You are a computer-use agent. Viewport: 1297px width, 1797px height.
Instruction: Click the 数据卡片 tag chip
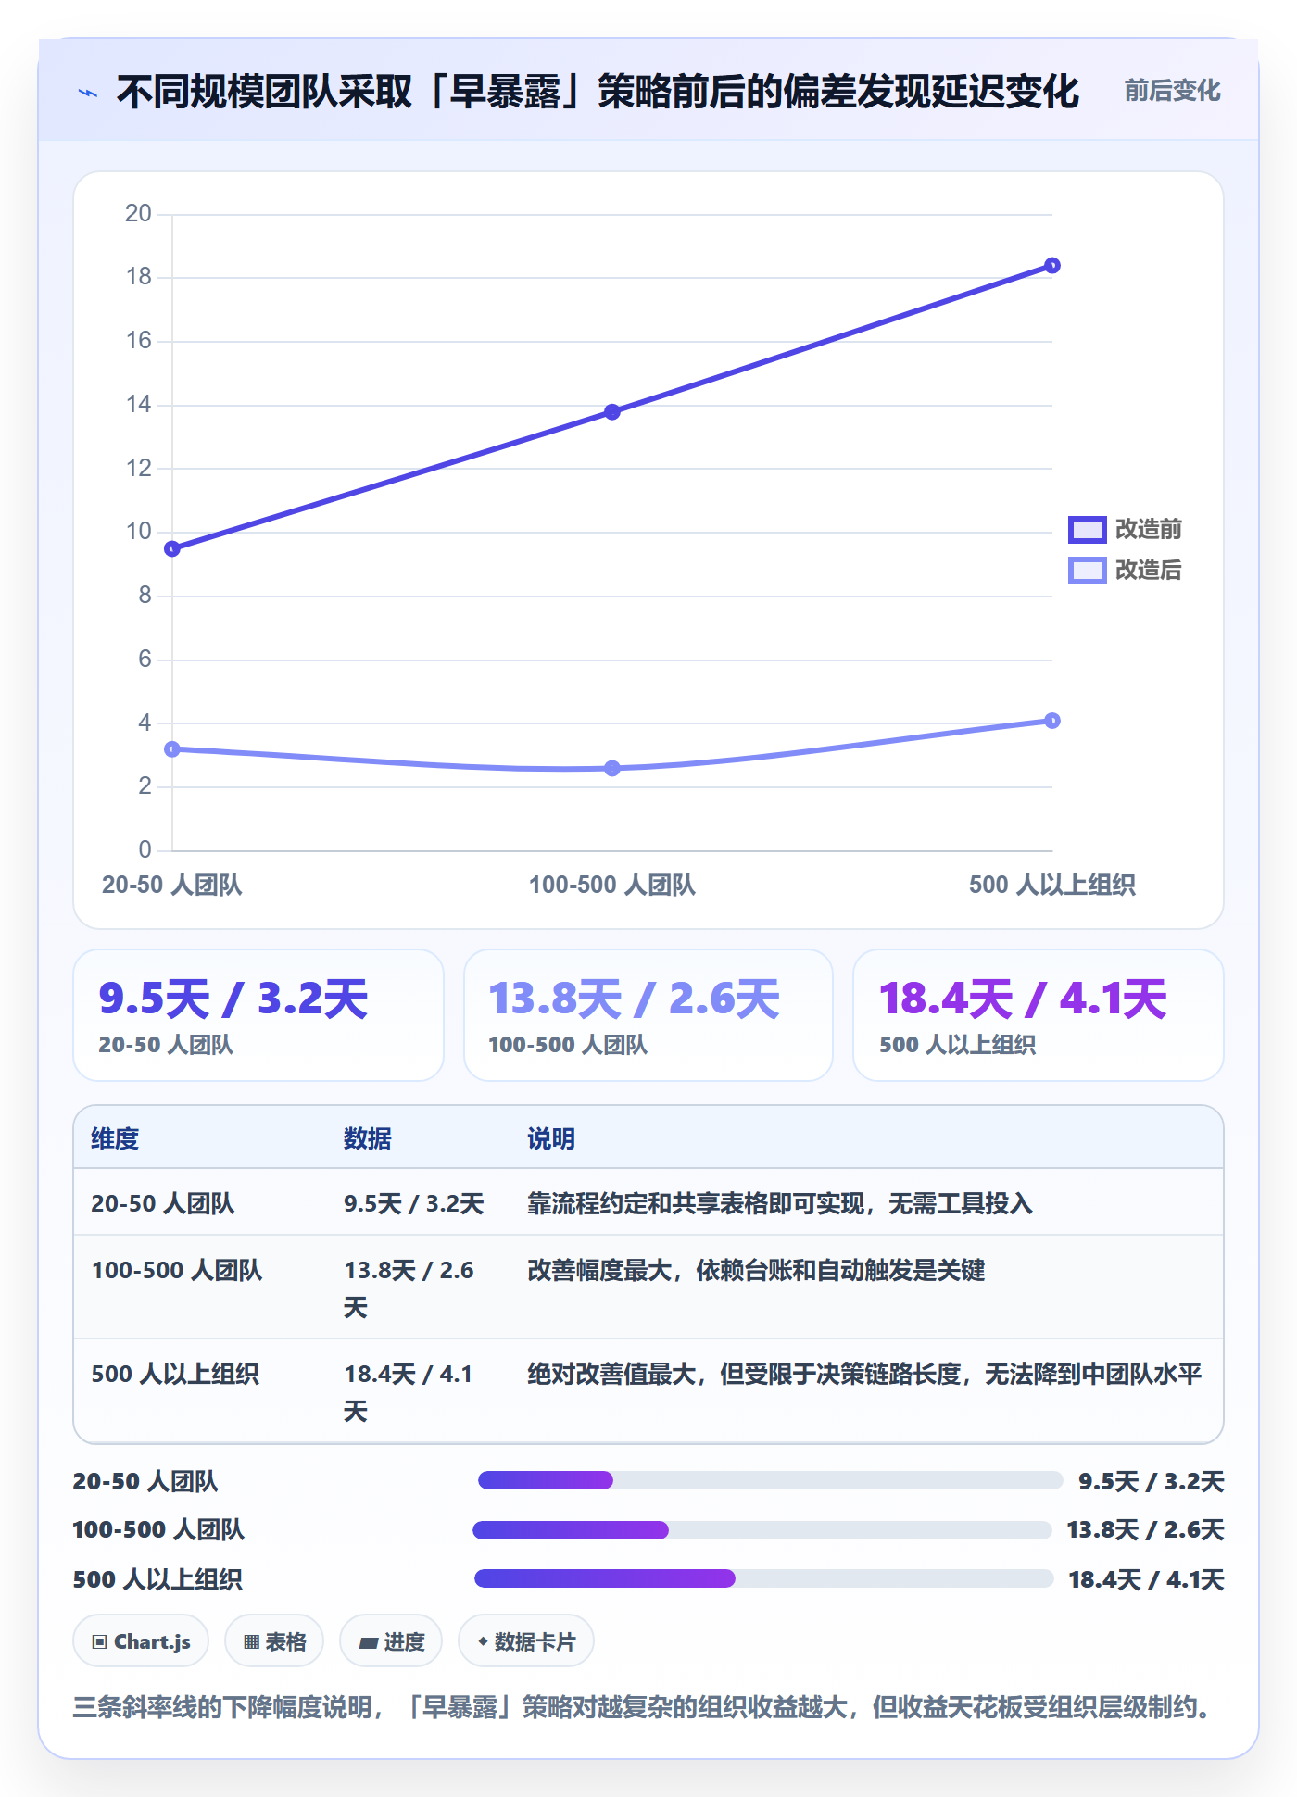(526, 1641)
